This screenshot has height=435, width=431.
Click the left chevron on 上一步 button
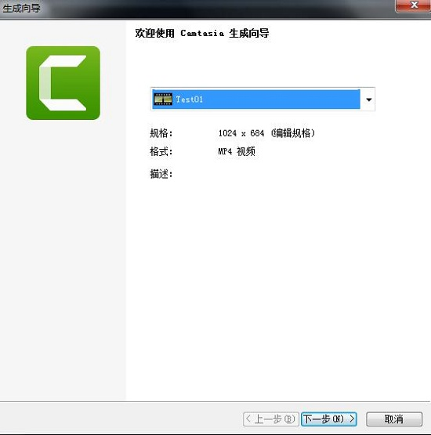248,419
